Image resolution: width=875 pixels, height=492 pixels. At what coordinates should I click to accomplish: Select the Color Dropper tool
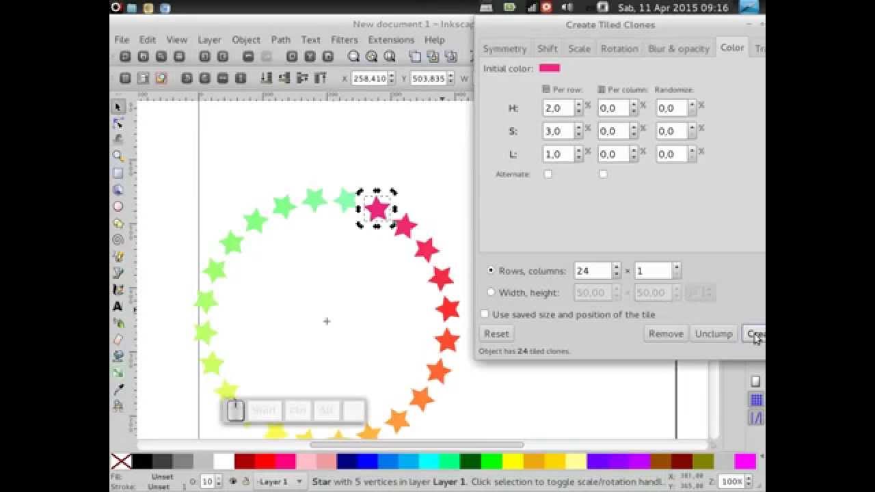[x=118, y=389]
